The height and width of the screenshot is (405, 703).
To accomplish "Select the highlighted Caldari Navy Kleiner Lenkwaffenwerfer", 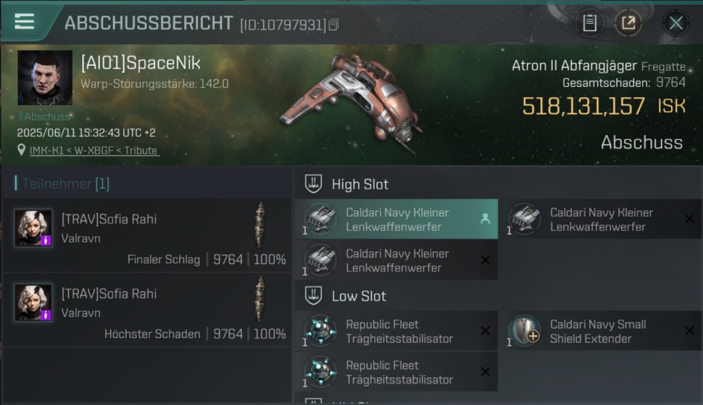I will pos(396,219).
